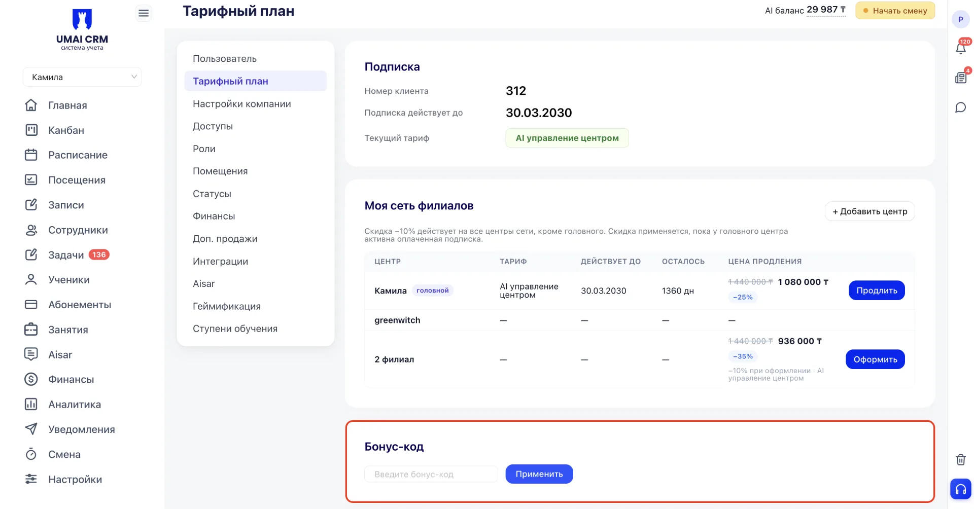
Task: Expand the Камила branch dropdown
Action: click(x=82, y=77)
